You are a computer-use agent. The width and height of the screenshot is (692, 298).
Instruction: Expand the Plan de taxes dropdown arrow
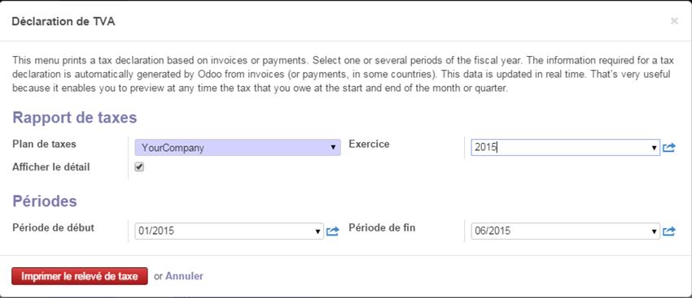(x=333, y=148)
